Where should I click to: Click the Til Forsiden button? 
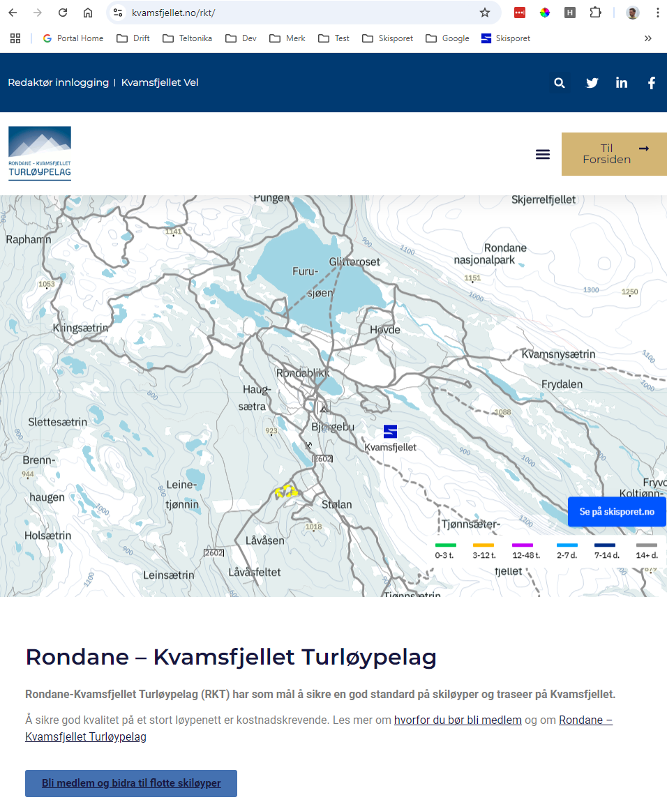(614, 154)
